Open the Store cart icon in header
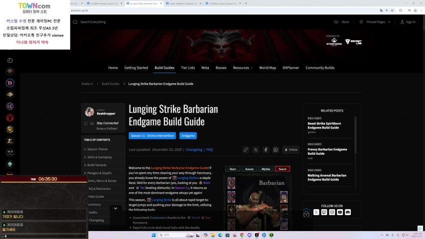 (336, 22)
